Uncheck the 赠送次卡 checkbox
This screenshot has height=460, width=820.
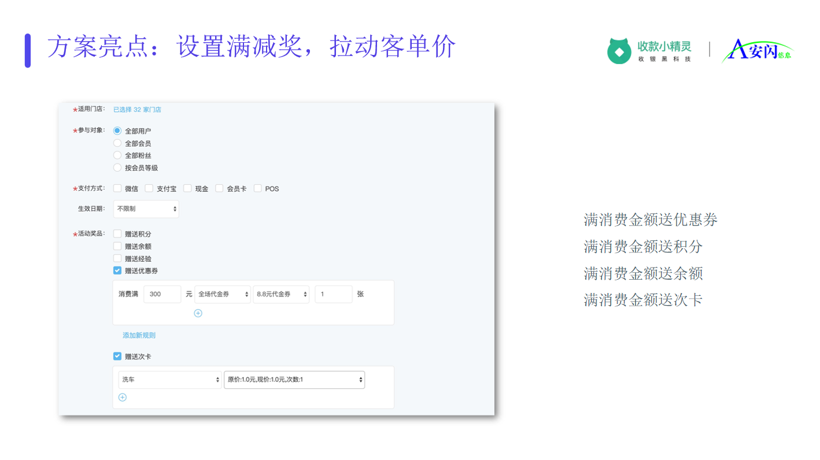coord(117,357)
